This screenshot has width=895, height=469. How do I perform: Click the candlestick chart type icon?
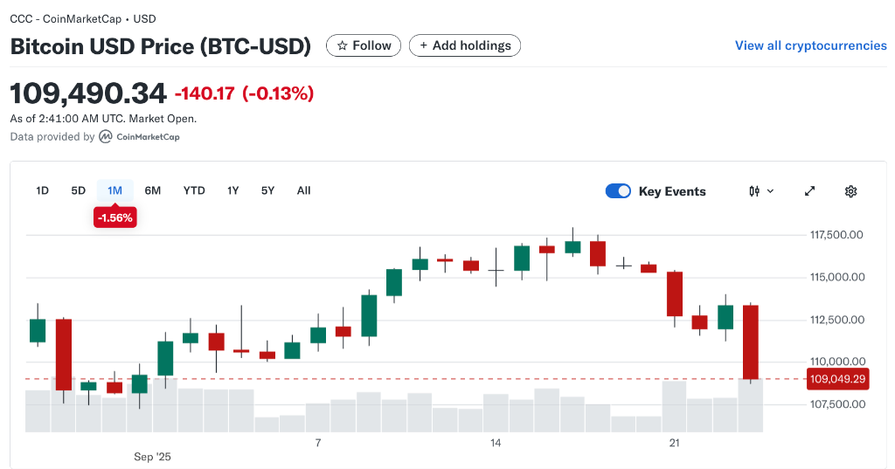click(x=754, y=191)
